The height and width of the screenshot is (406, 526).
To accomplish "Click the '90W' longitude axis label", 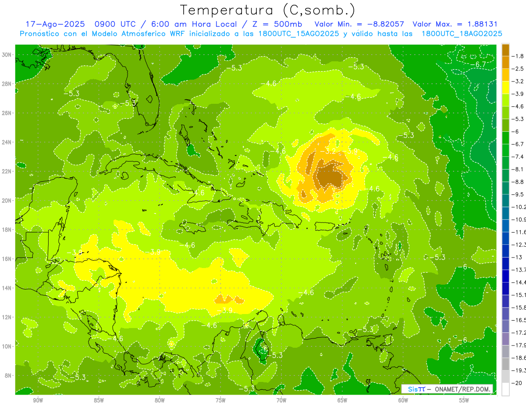I will pyautogui.click(x=38, y=400).
